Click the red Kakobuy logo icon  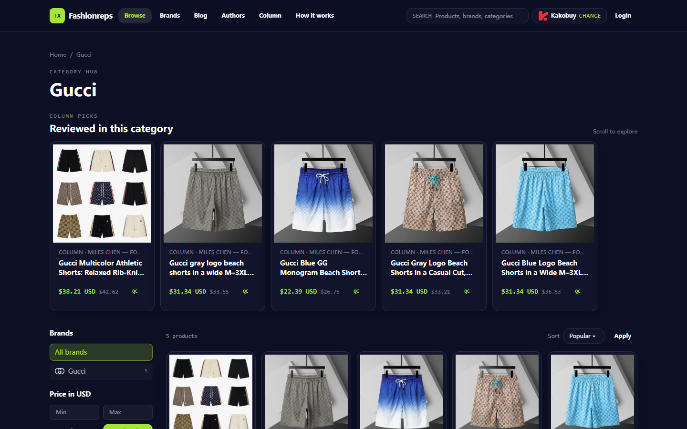[x=543, y=16]
